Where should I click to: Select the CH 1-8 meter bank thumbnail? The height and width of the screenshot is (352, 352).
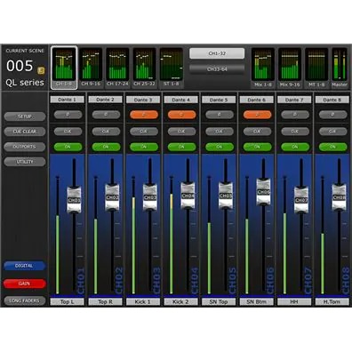64,68
